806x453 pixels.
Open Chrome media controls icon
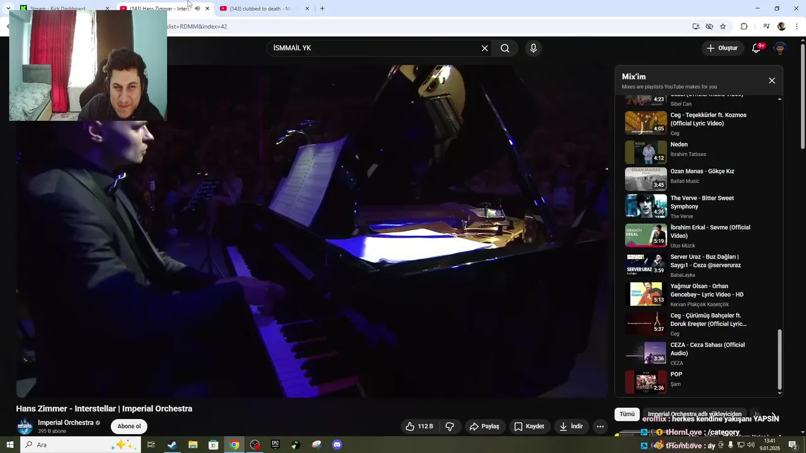click(766, 26)
